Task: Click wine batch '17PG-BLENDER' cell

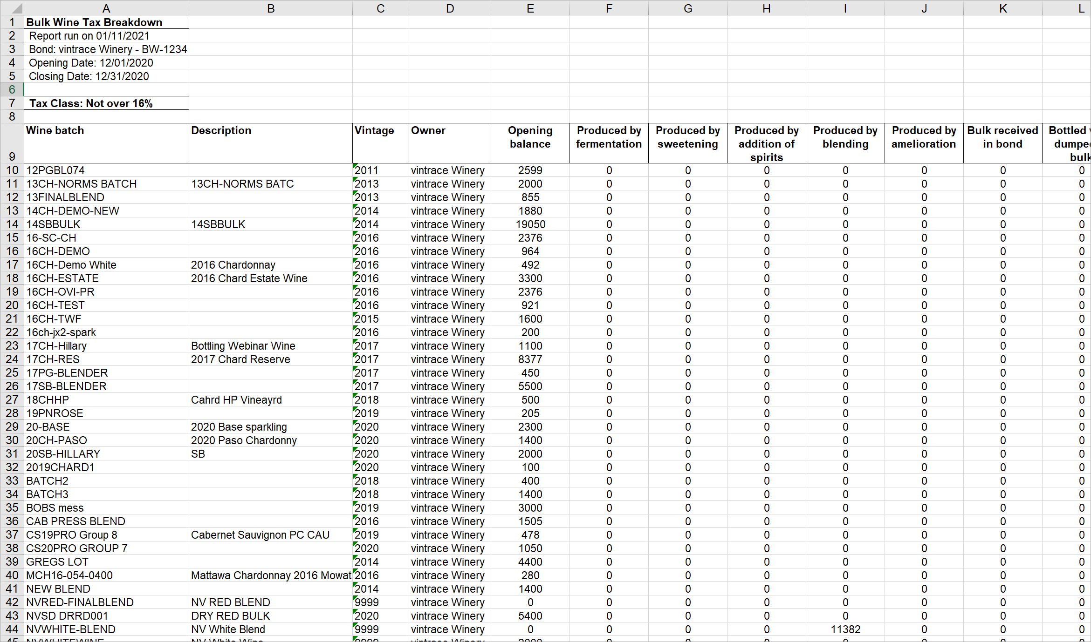Action: [x=106, y=373]
